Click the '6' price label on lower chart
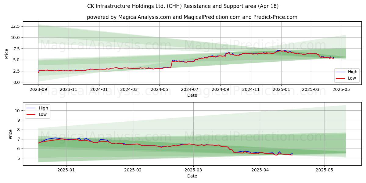 pos(19,149)
